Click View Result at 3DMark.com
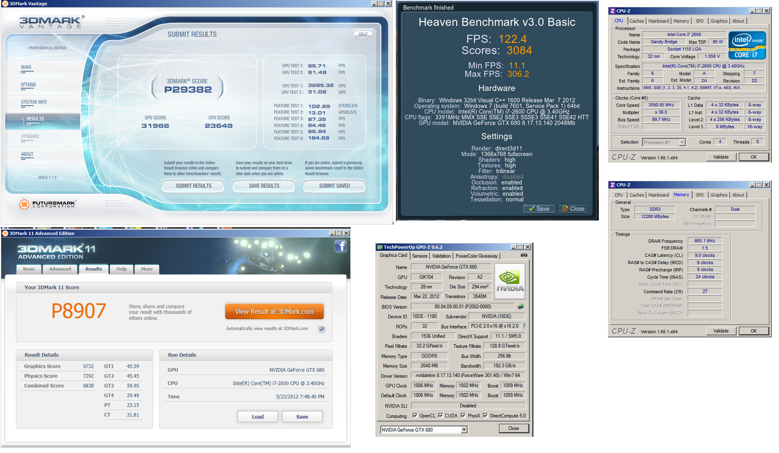Screen dimensions: 779x453 coord(274,312)
